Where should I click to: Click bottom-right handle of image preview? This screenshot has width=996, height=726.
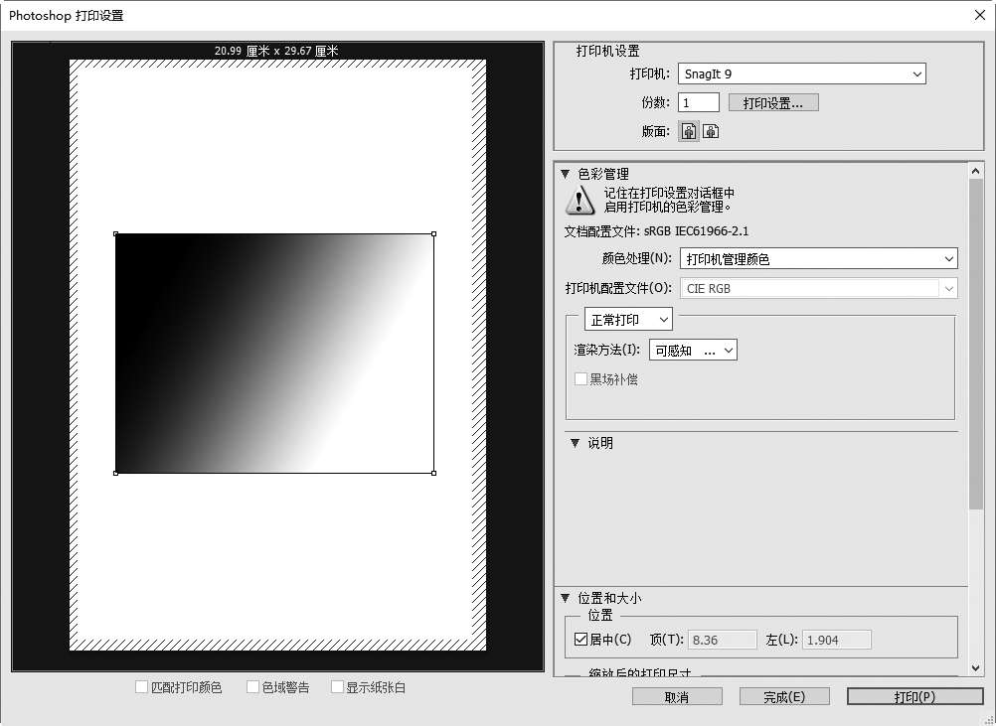(433, 473)
